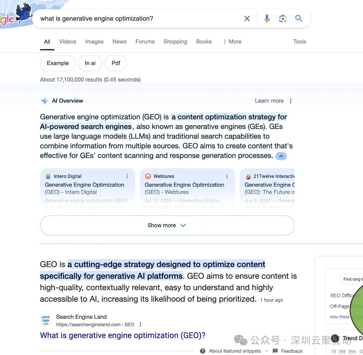Open options for the Intero Digital card

click(127, 176)
